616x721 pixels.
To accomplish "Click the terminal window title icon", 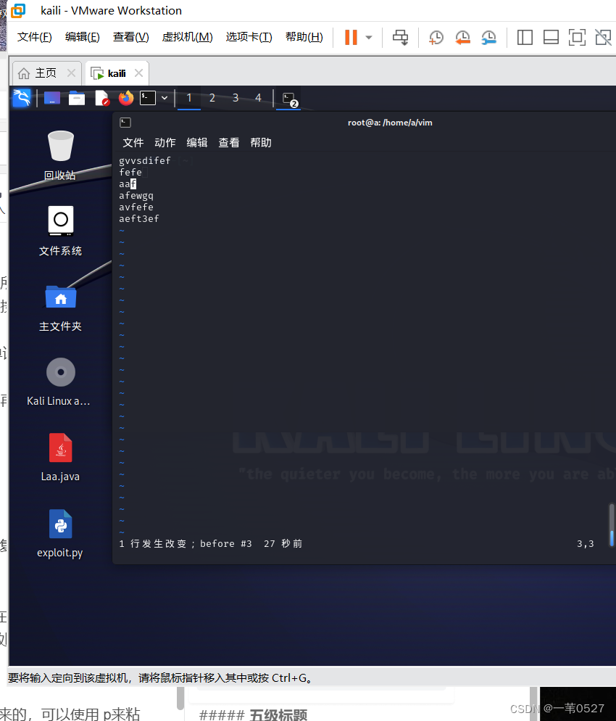I will (x=125, y=123).
